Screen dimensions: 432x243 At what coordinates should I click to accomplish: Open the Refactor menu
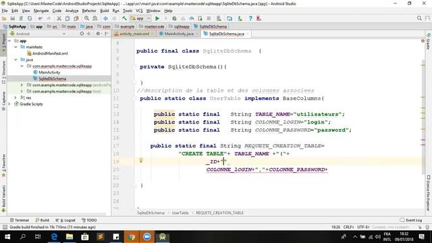[x=89, y=11]
